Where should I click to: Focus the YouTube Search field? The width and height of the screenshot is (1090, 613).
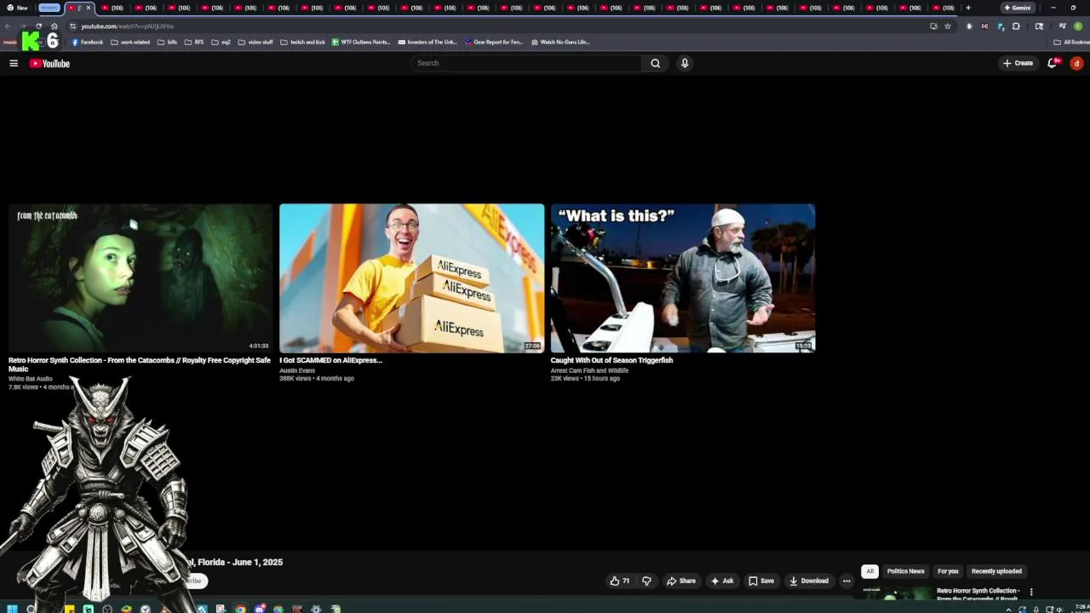(526, 63)
